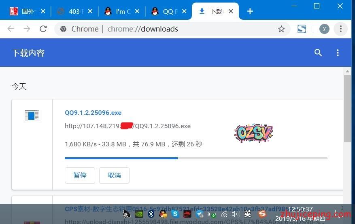Close the 国外 tab
355x224 pixels.
pos(43,11)
